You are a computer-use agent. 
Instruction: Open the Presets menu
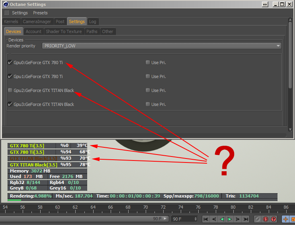click(40, 13)
